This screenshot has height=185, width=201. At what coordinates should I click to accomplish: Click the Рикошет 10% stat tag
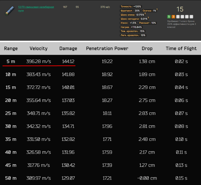(x=148, y=23)
